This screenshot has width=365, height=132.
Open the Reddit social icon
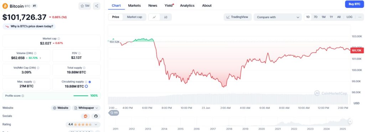(x=86, y=116)
